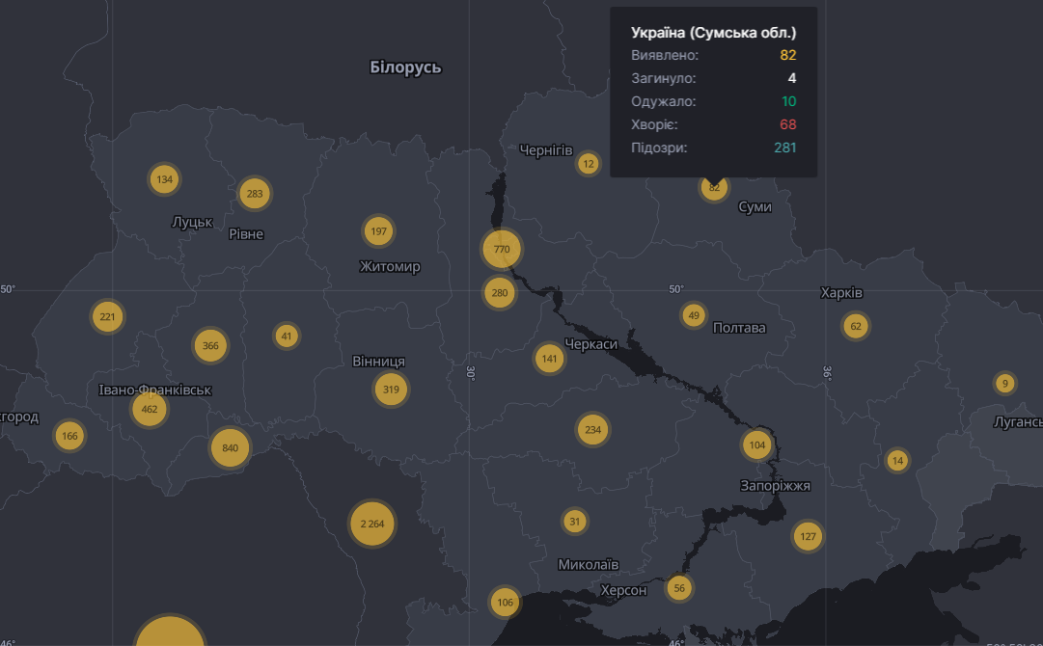Open the 49 marker next to Полтава
This screenshot has height=646, width=1043.
coord(693,315)
